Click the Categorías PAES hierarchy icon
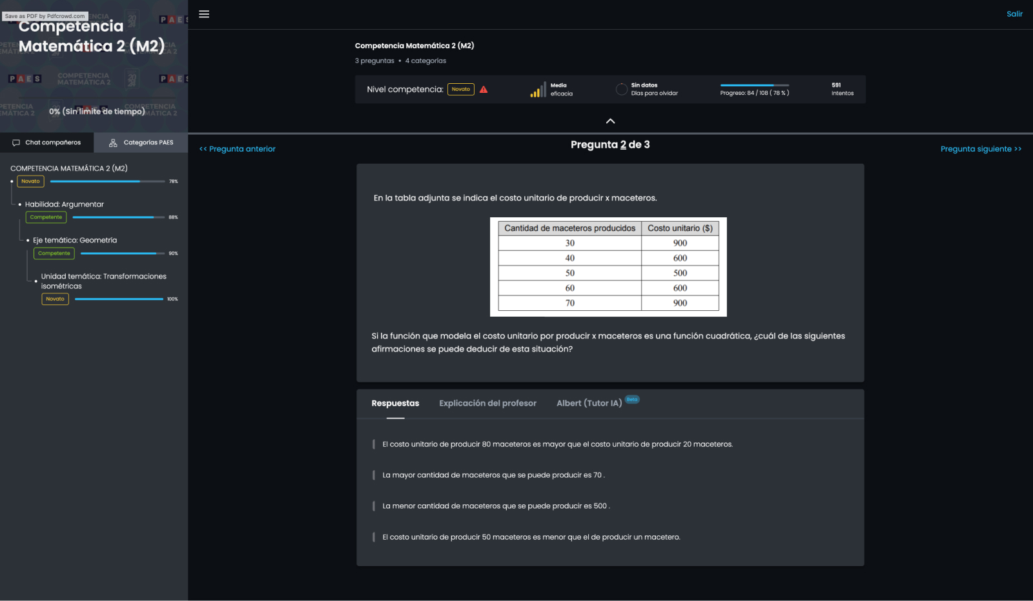 tap(113, 143)
